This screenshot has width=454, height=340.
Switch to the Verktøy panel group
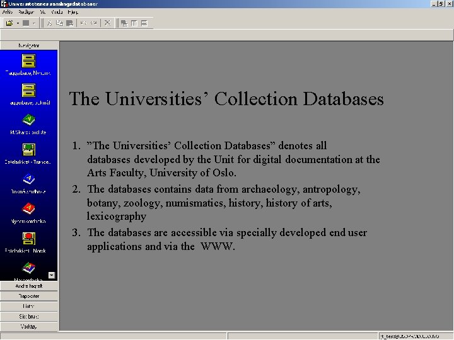point(29,327)
